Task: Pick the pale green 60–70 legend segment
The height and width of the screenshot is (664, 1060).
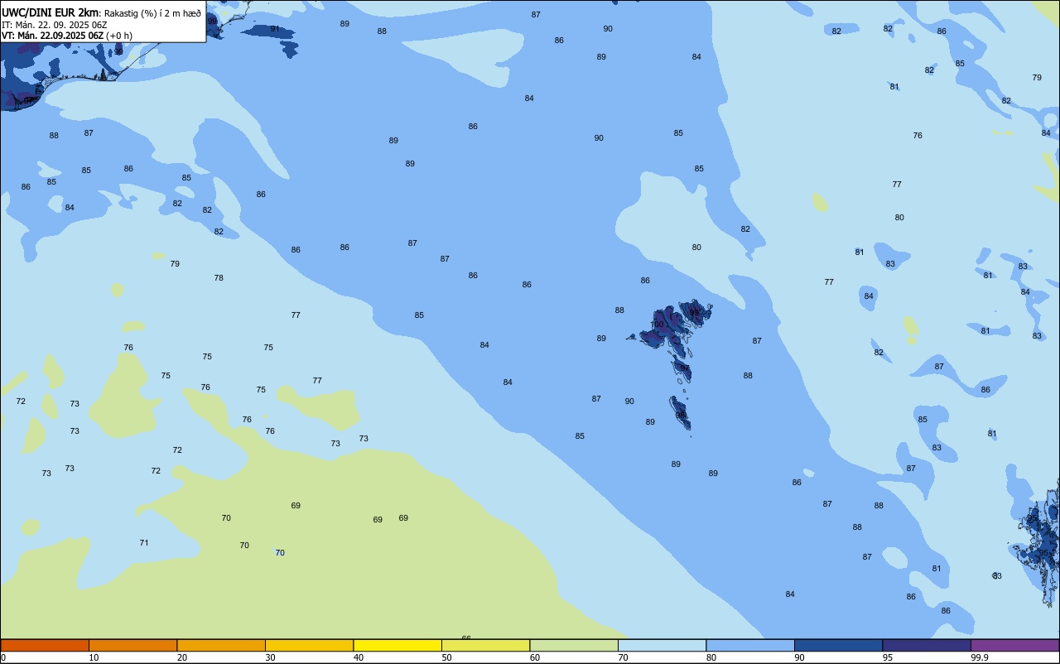Action: tap(574, 645)
